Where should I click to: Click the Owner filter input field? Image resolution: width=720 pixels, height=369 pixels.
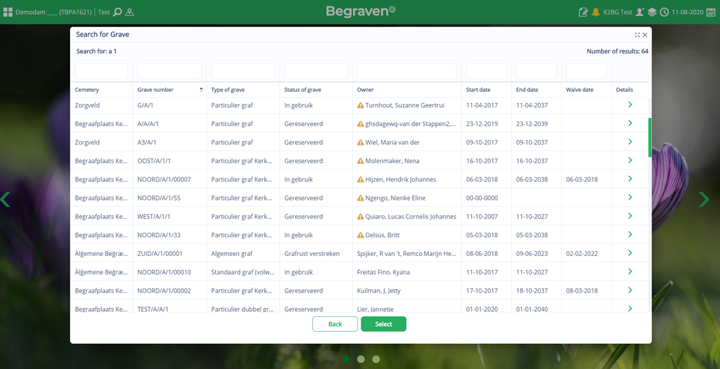coord(407,71)
